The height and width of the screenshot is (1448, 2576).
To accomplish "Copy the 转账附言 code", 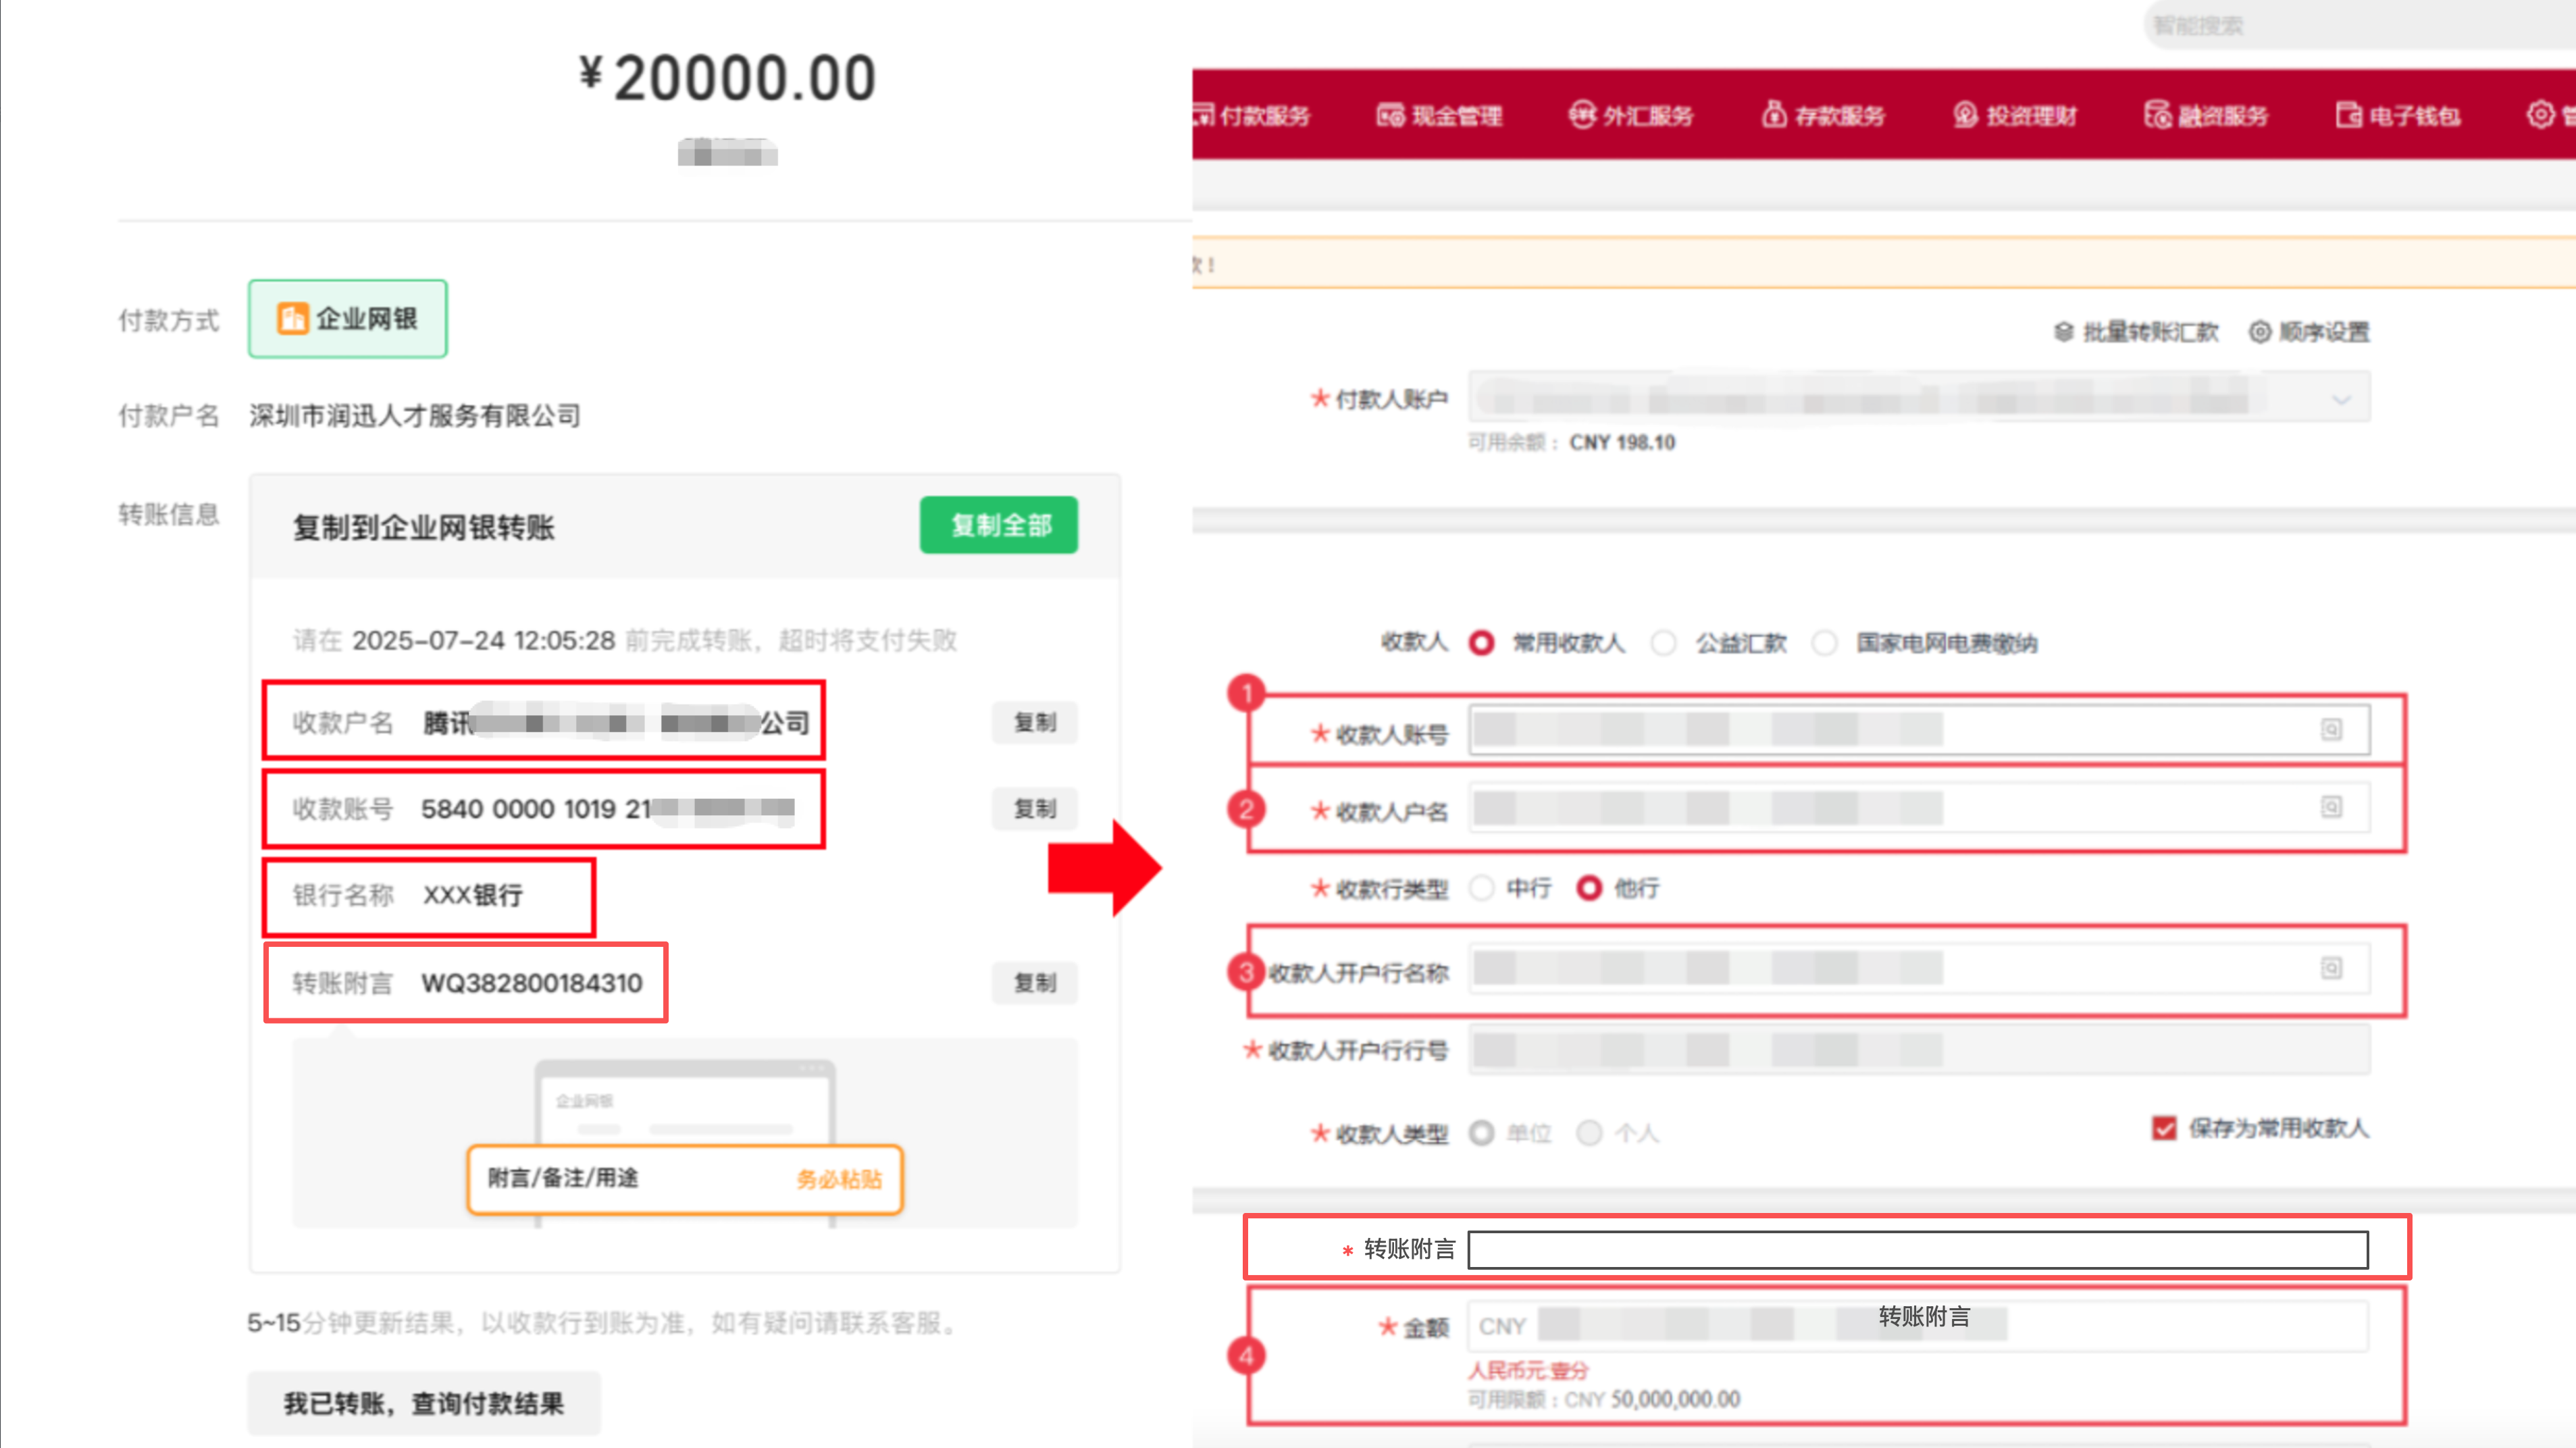I will [1034, 983].
